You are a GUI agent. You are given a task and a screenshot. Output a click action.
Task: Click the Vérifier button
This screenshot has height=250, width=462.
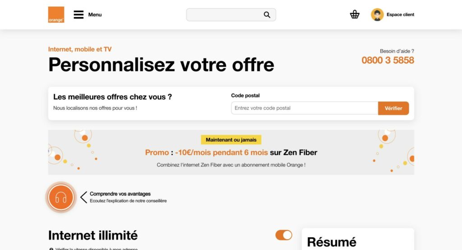pos(393,108)
